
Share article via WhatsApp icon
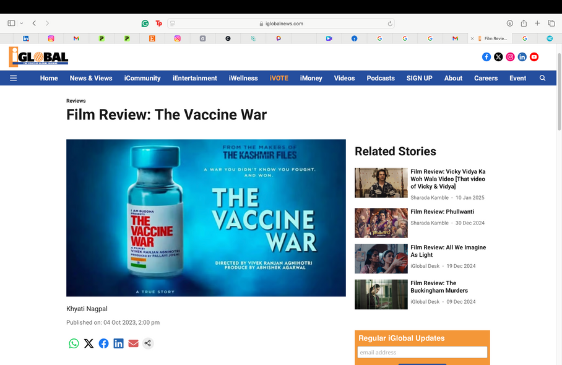[x=74, y=343]
